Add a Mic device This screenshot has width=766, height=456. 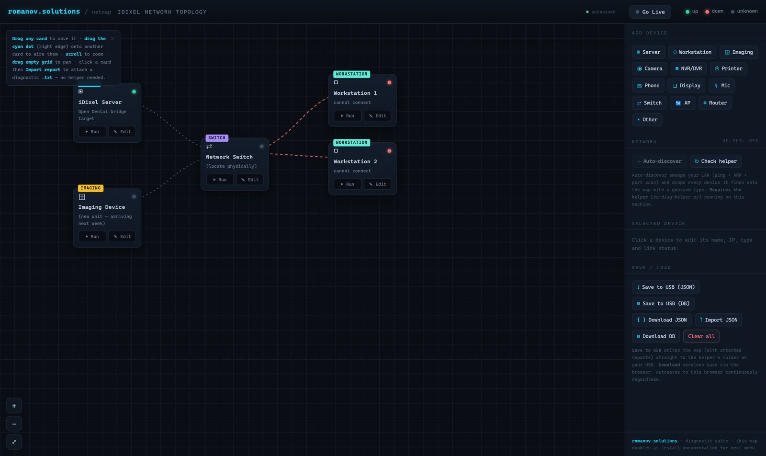pos(721,86)
